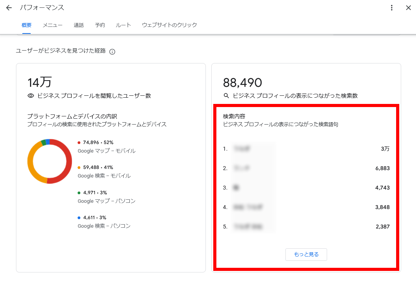416x297 pixels.
Task: Click the eye icon for profile views
Action: click(31, 96)
